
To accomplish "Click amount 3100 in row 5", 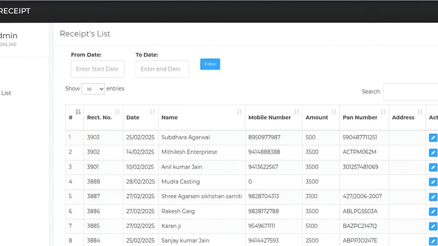I will click(311, 196).
